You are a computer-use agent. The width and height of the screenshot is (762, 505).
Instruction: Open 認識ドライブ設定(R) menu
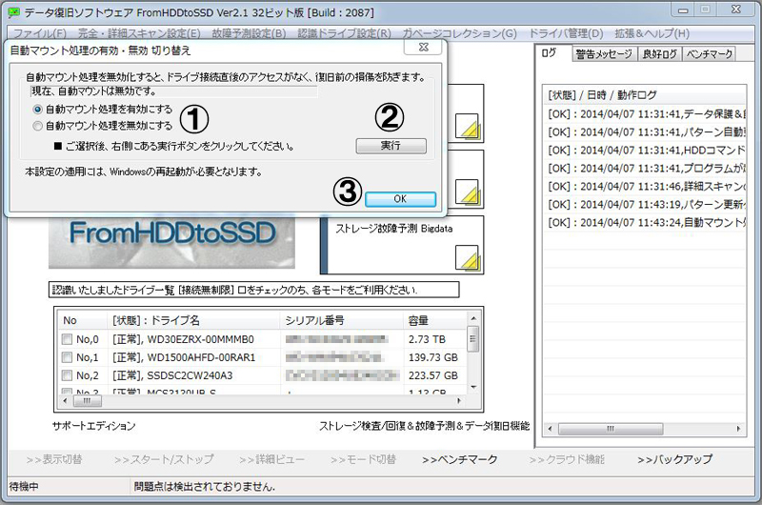[x=344, y=33]
